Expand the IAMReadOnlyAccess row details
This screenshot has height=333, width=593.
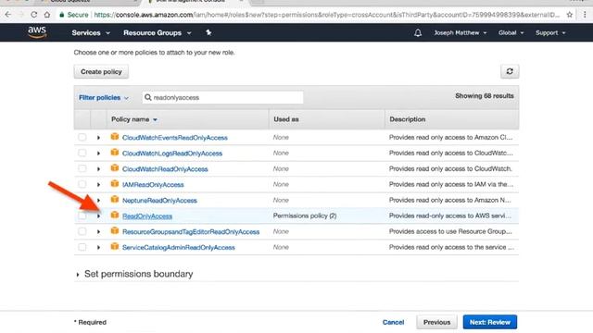point(98,185)
